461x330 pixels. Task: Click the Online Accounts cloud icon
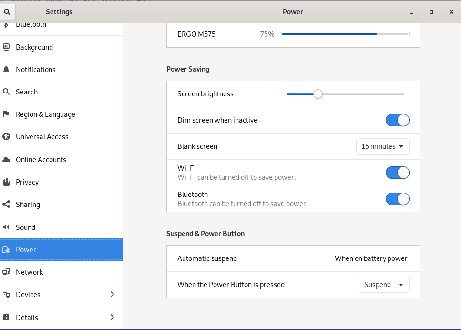(6, 160)
